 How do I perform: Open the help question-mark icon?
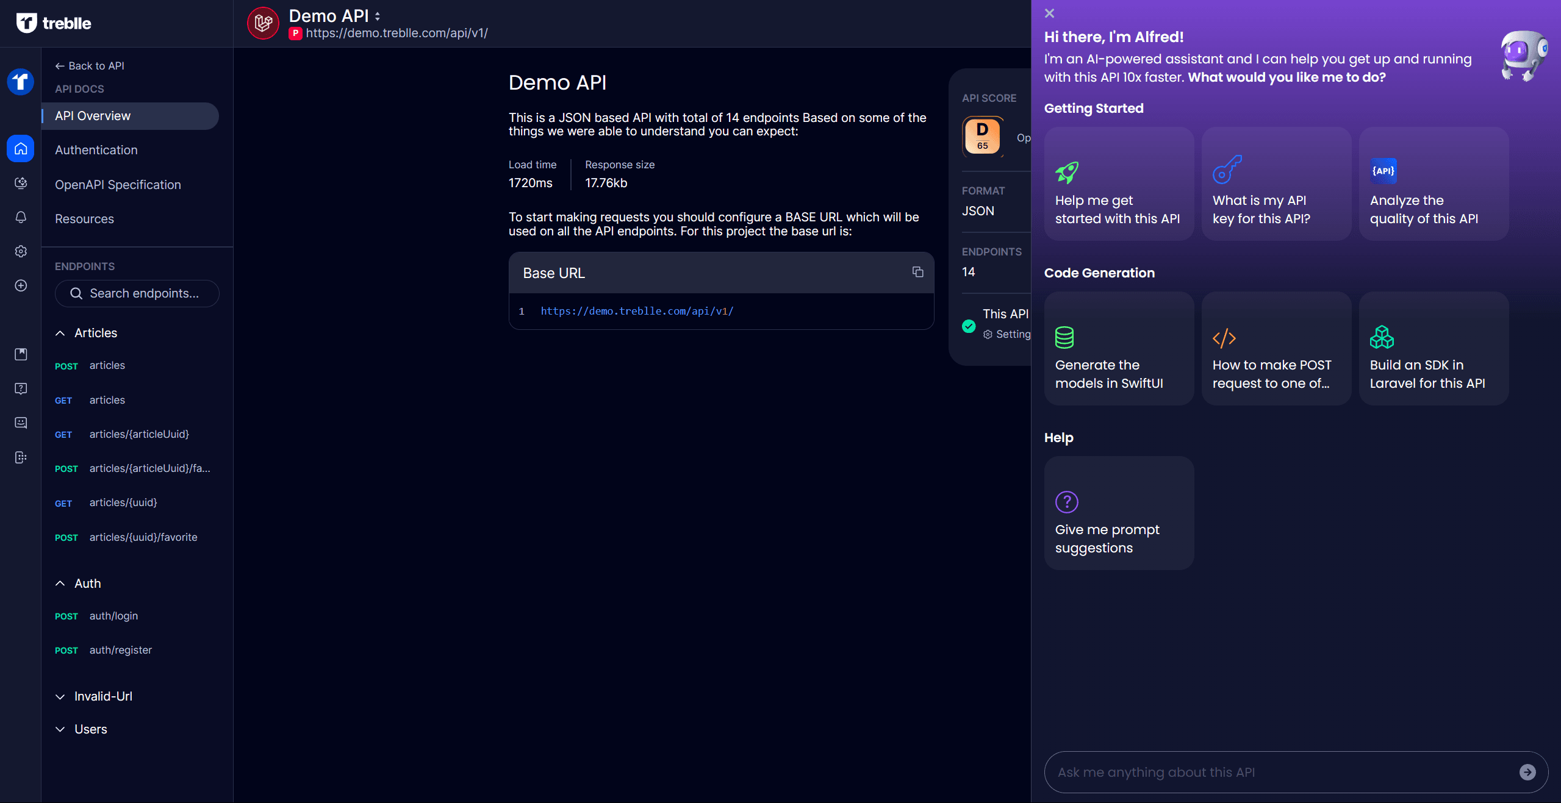pos(20,388)
